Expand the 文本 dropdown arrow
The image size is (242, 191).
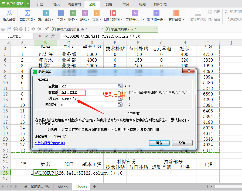tap(100, 20)
